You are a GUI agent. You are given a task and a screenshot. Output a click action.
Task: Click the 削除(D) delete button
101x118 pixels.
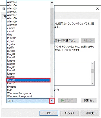88,41
